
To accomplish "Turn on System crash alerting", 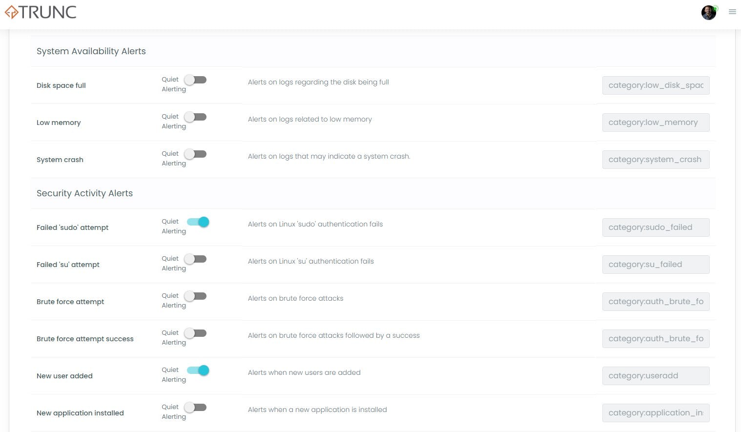I will [195, 154].
